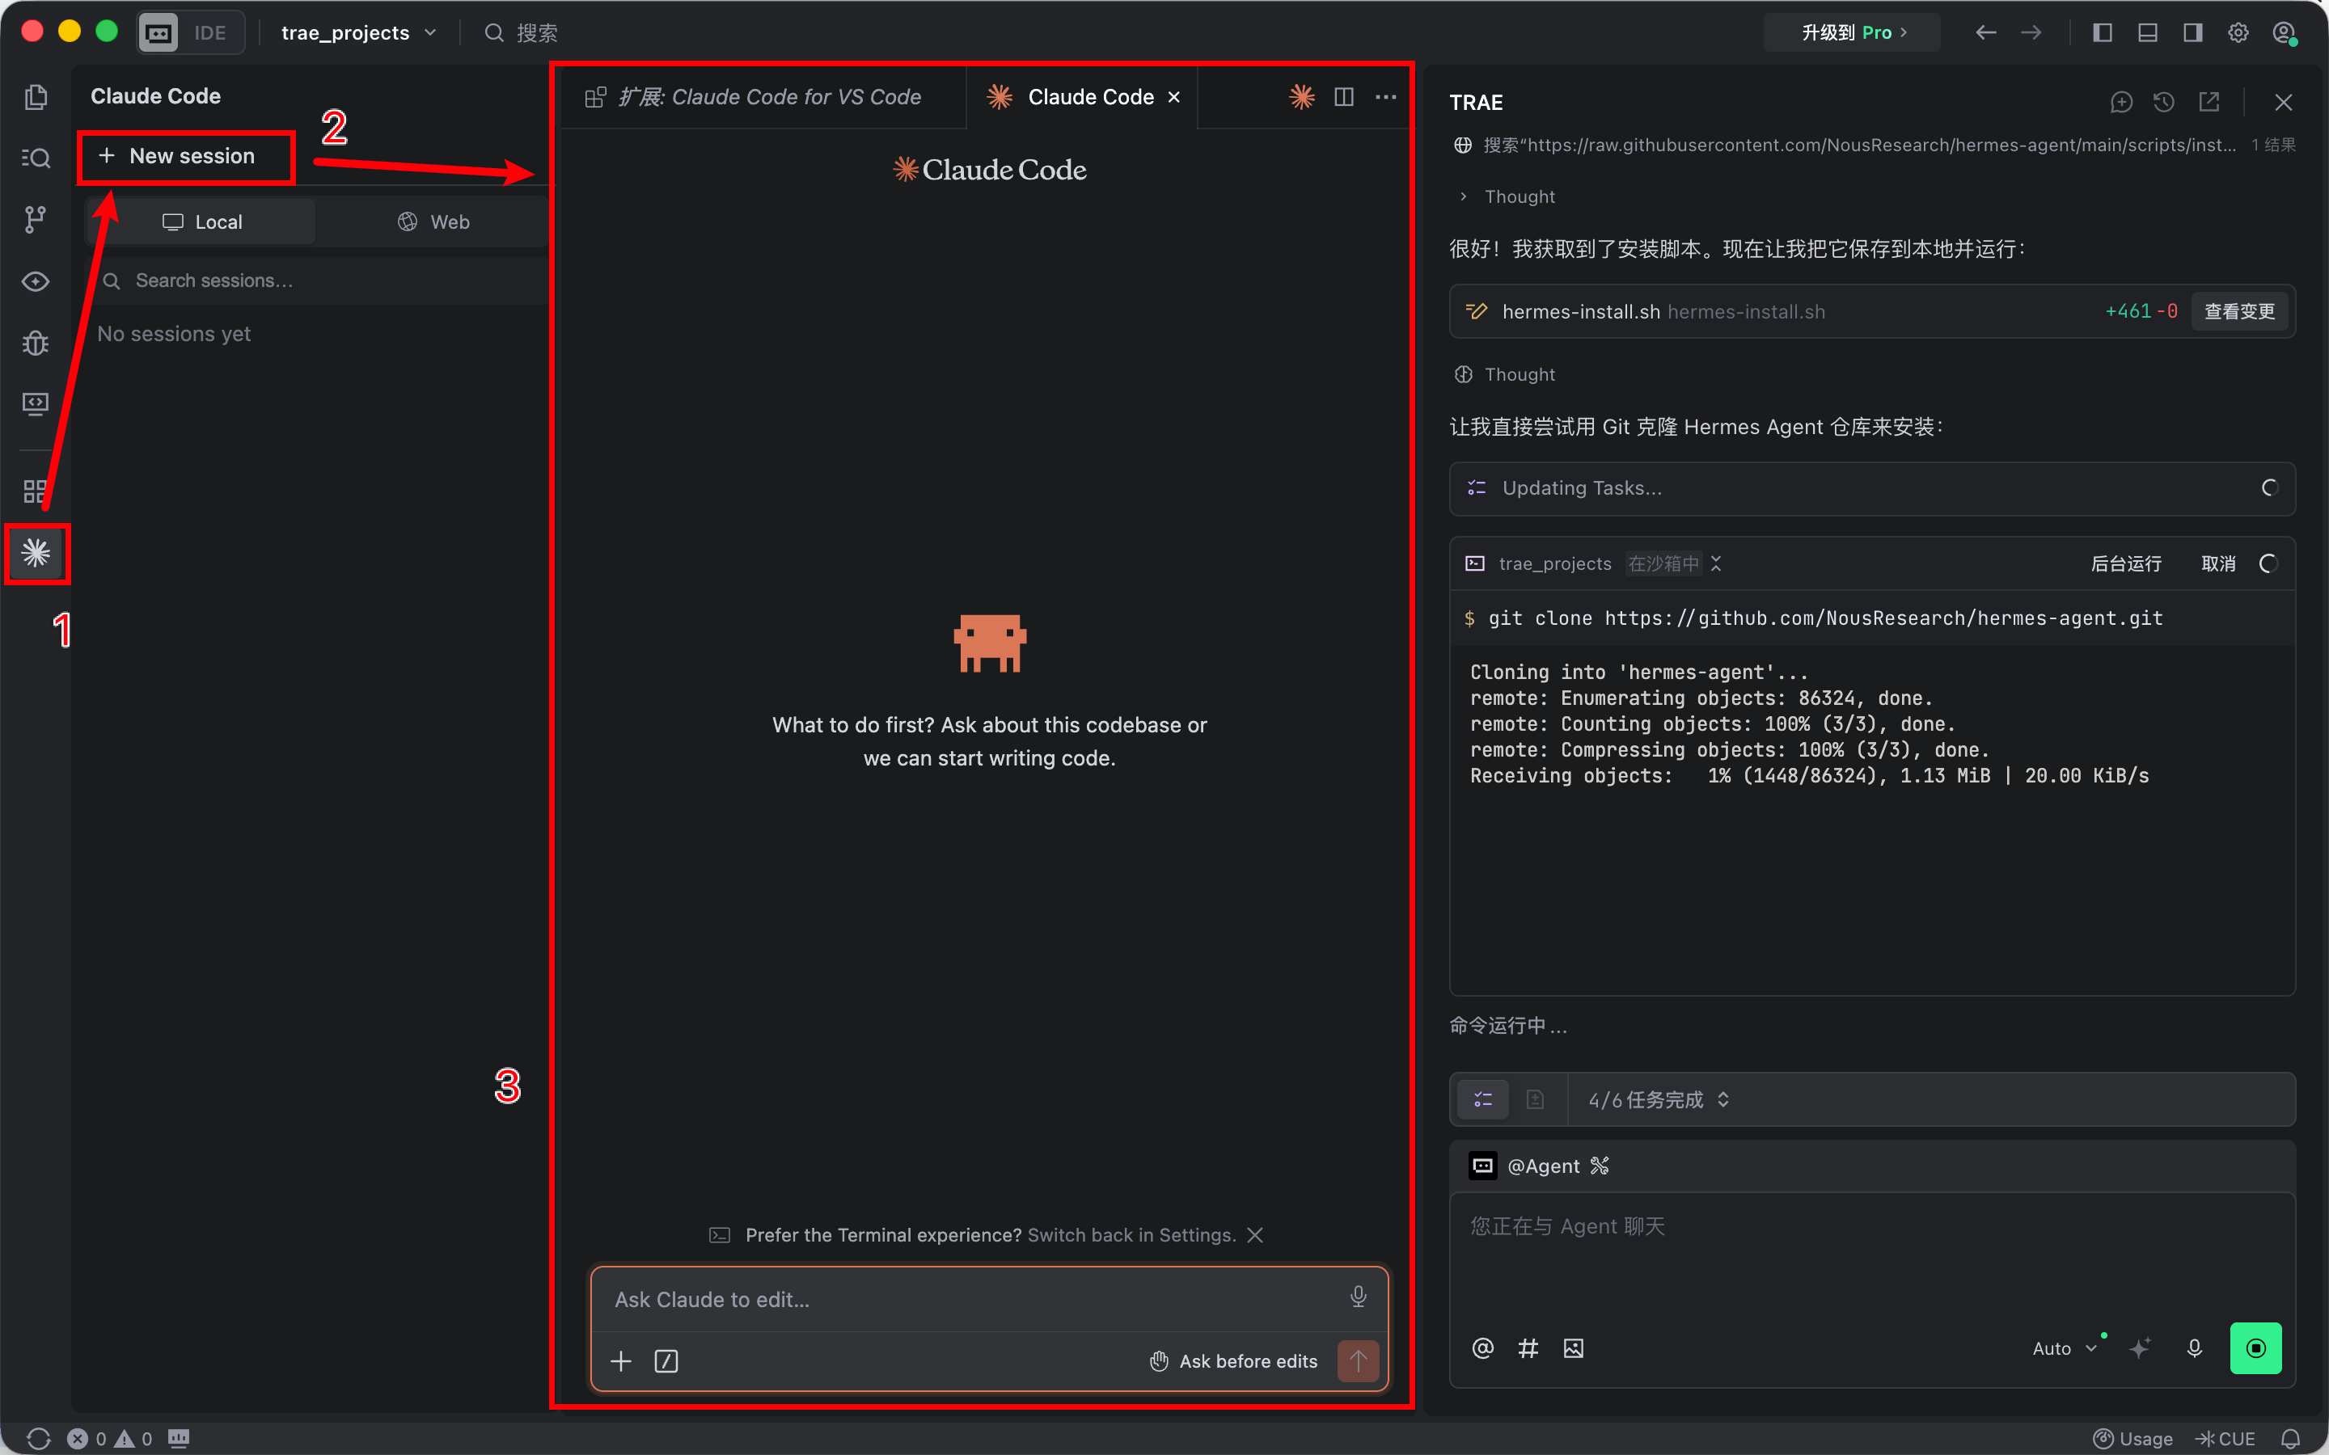
Task: Open the trae_projects project dropdown
Action: tap(358, 32)
